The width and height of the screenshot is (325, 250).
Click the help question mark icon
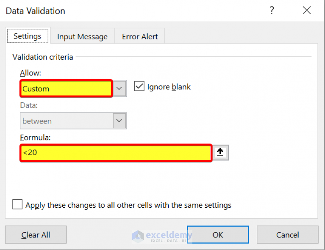[x=272, y=10]
